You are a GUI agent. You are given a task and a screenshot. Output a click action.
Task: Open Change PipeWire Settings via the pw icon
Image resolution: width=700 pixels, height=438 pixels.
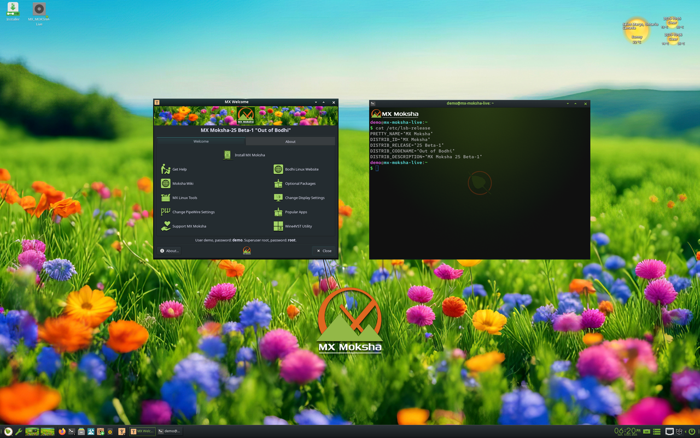tap(165, 211)
